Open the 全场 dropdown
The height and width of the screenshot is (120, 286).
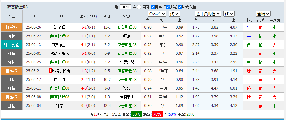point(263,14)
